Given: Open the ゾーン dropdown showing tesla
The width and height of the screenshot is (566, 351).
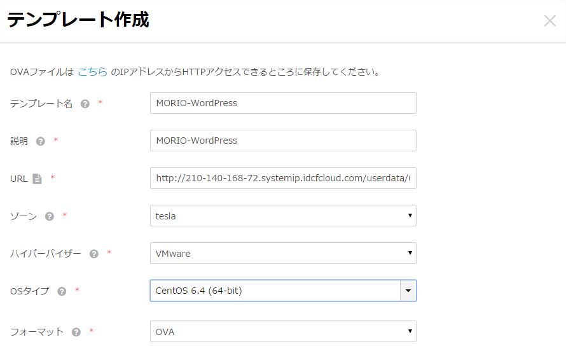Looking at the screenshot, I should click(283, 216).
